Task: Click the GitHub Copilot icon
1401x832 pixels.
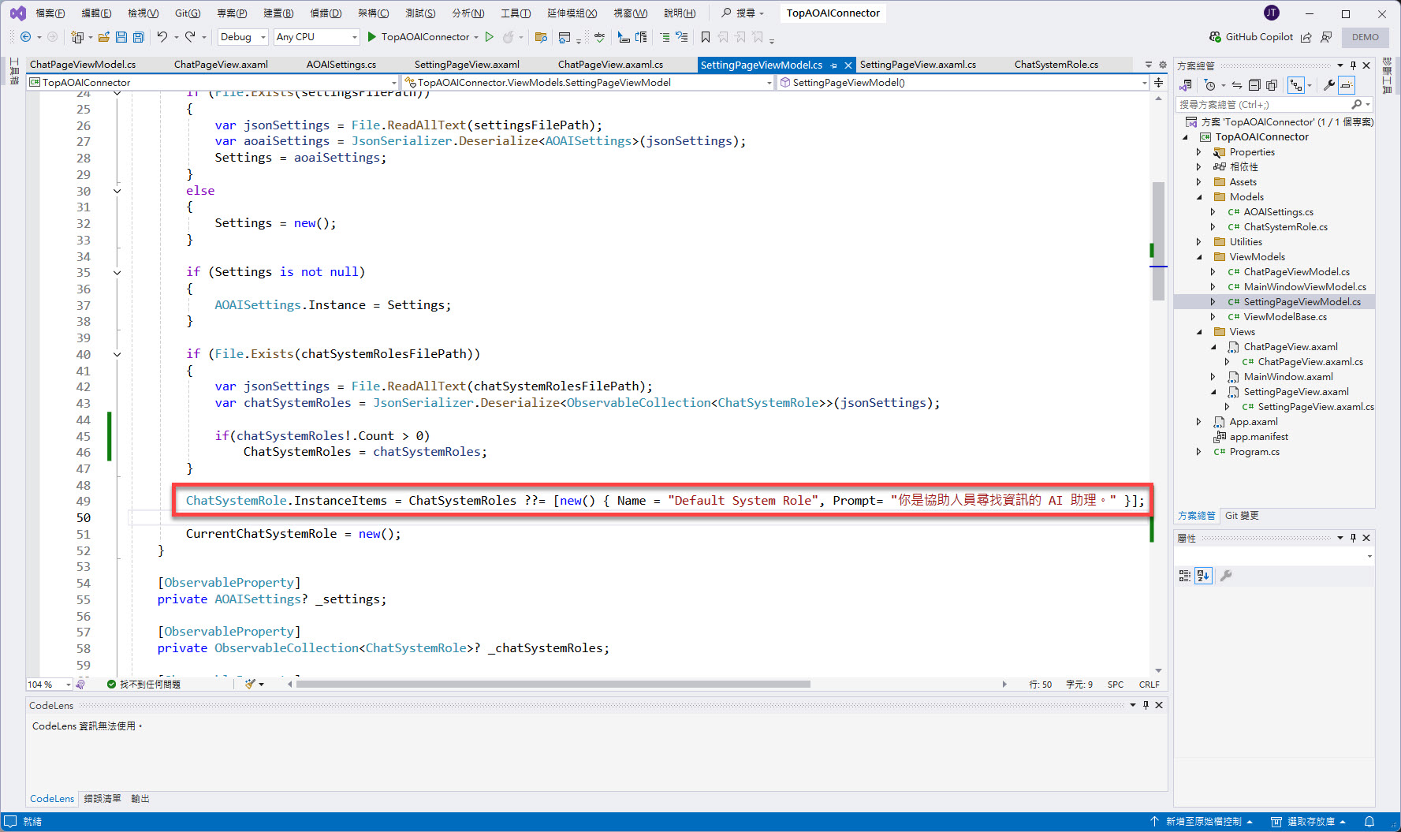Action: 1215,37
